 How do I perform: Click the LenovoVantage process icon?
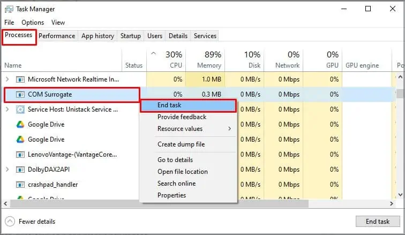[x=20, y=155]
